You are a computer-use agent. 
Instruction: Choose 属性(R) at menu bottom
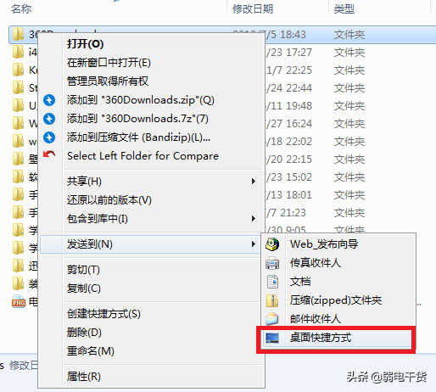point(84,377)
